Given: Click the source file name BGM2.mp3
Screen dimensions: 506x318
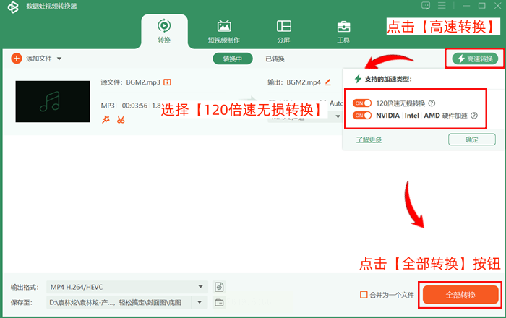Looking at the screenshot, I should (x=143, y=82).
